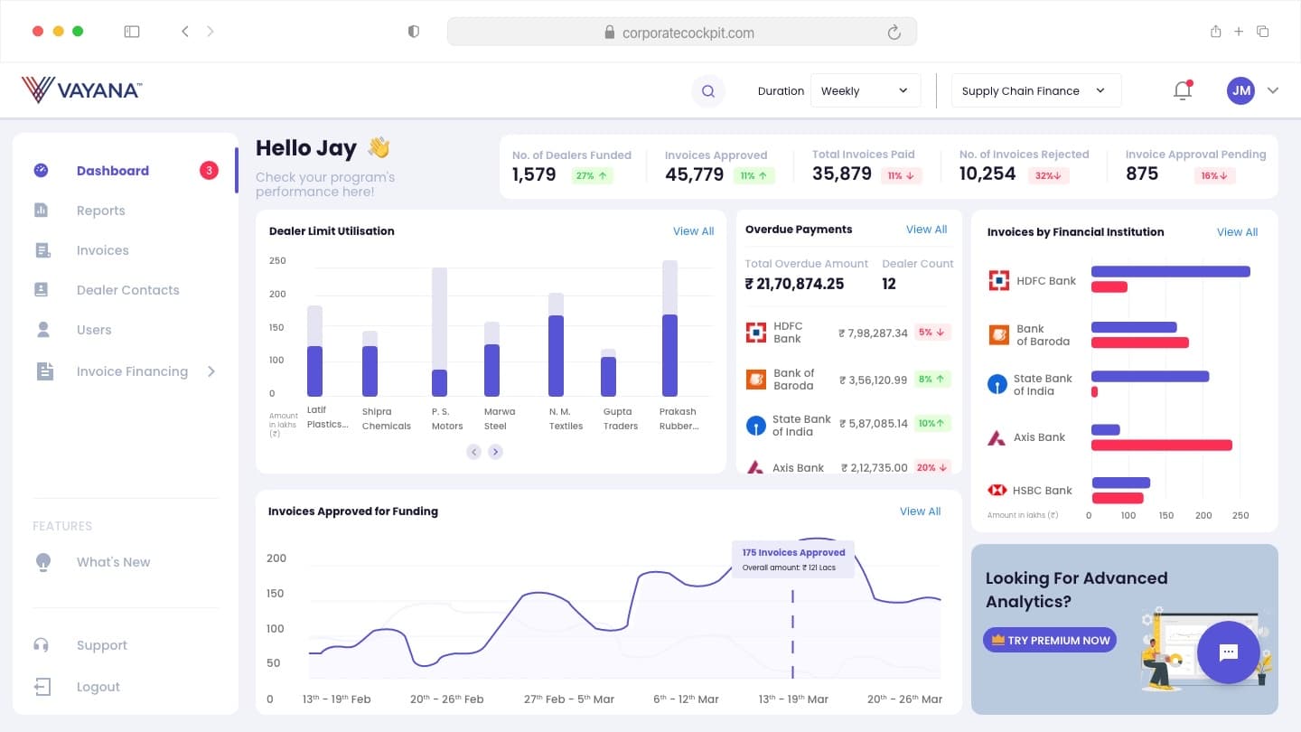The width and height of the screenshot is (1301, 732).
Task: Open the Users menu item
Action: coord(94,330)
